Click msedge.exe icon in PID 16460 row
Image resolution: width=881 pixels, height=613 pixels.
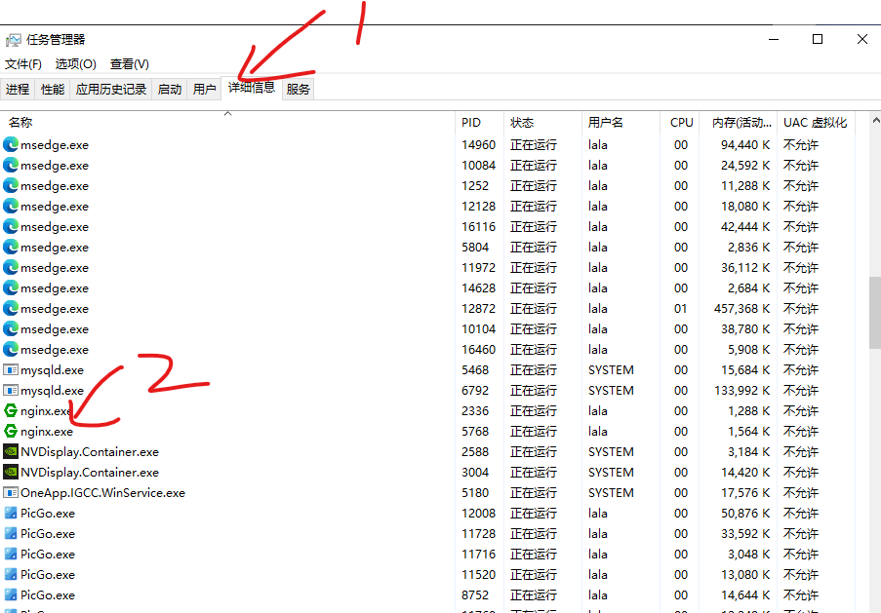tap(11, 349)
